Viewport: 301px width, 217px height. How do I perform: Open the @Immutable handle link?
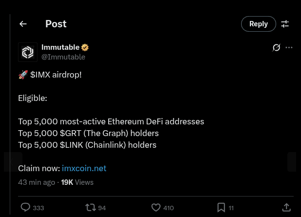(63, 57)
